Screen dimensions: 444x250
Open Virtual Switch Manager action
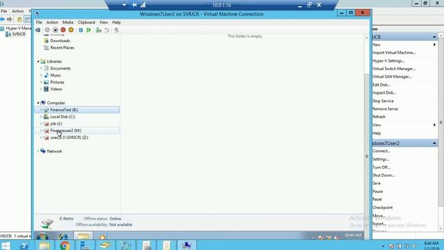pos(394,69)
